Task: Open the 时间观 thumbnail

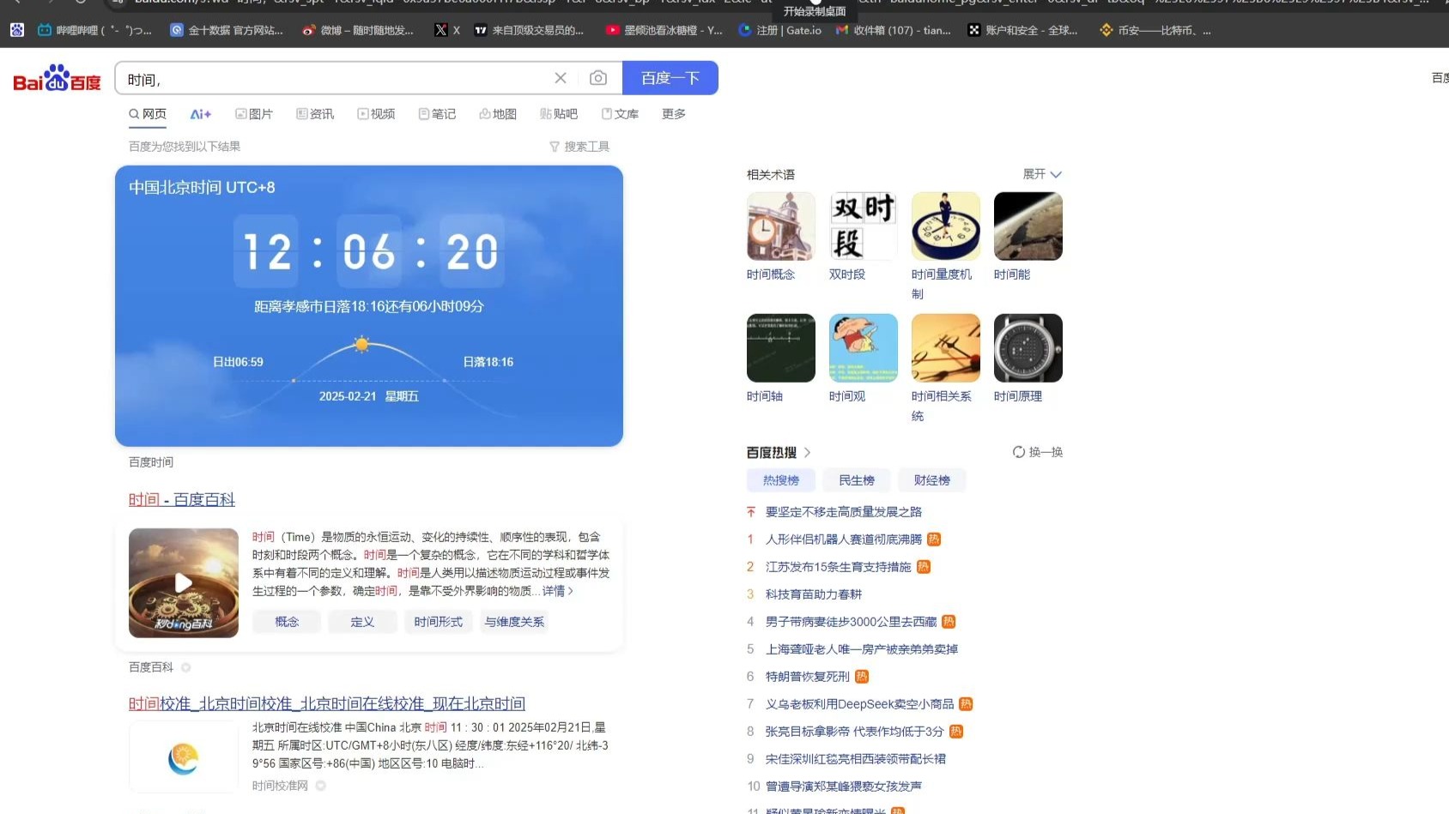Action: click(x=863, y=348)
